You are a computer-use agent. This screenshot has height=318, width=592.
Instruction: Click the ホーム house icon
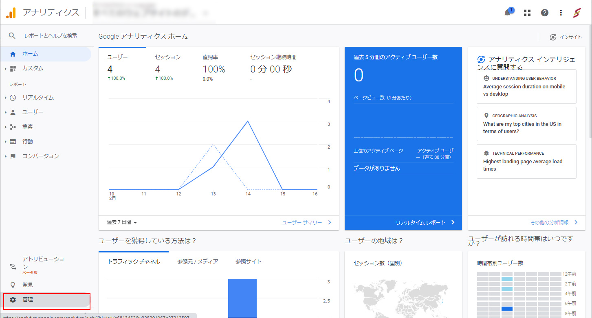[13, 54]
